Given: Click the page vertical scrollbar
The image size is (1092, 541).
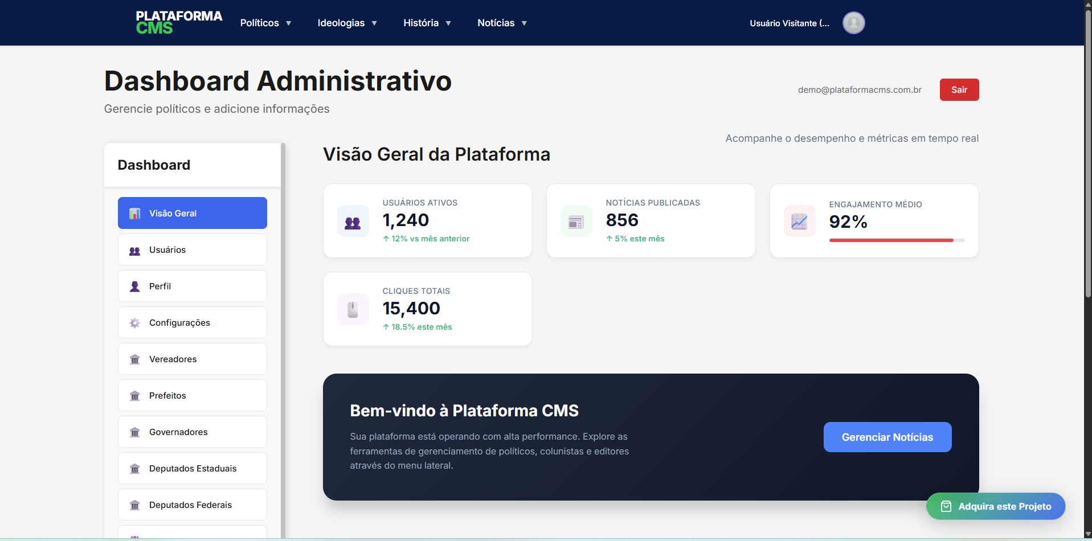Looking at the screenshot, I should 1088,154.
